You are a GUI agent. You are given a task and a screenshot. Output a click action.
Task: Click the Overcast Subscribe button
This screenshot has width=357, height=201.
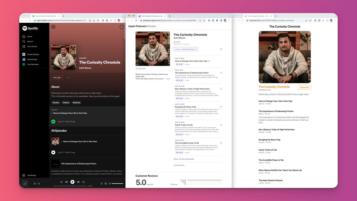(304, 88)
